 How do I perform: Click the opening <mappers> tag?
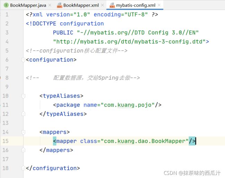pos(55,132)
